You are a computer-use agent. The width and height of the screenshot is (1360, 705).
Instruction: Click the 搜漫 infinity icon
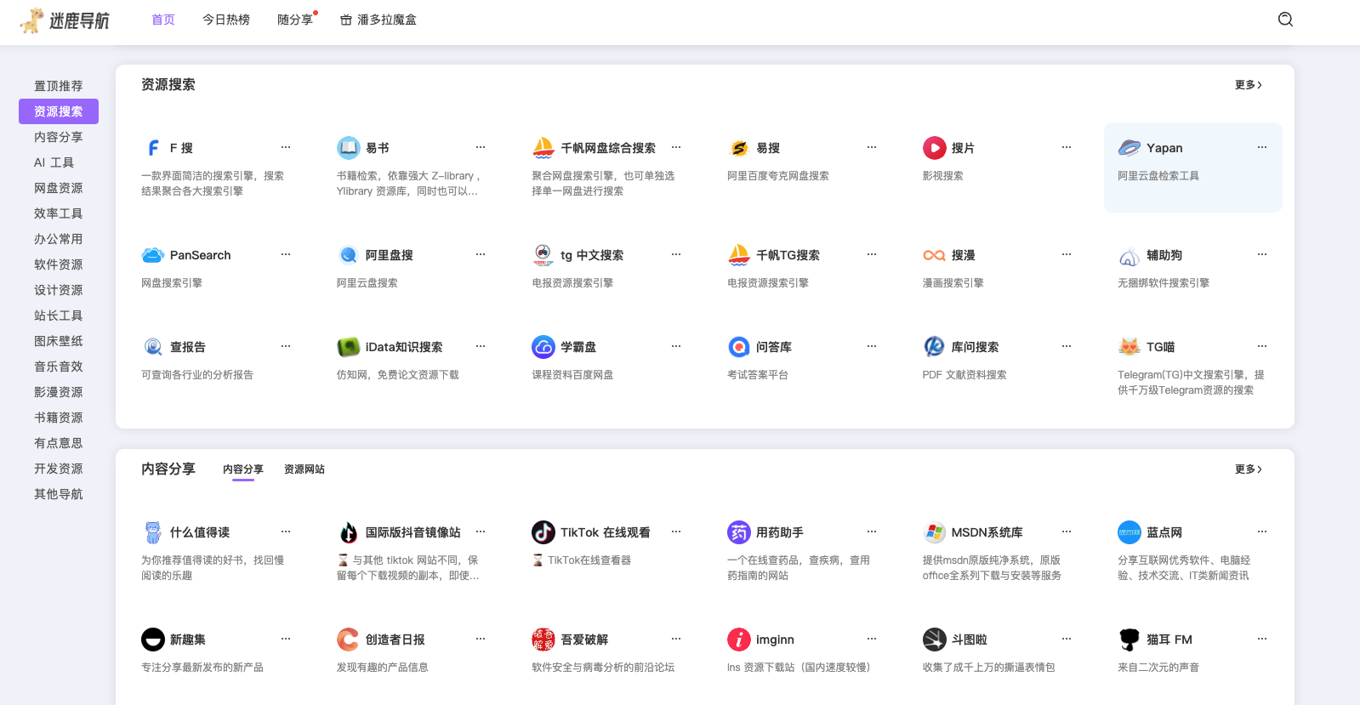coord(935,255)
